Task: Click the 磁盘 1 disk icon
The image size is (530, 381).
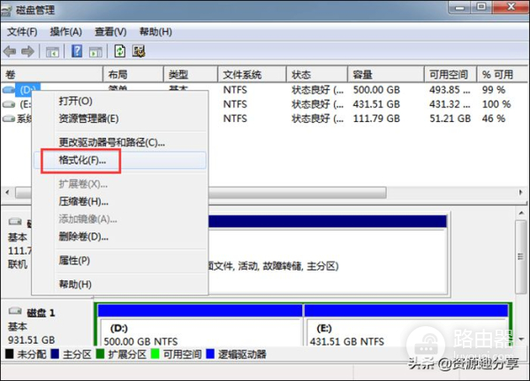Action: tap(15, 310)
